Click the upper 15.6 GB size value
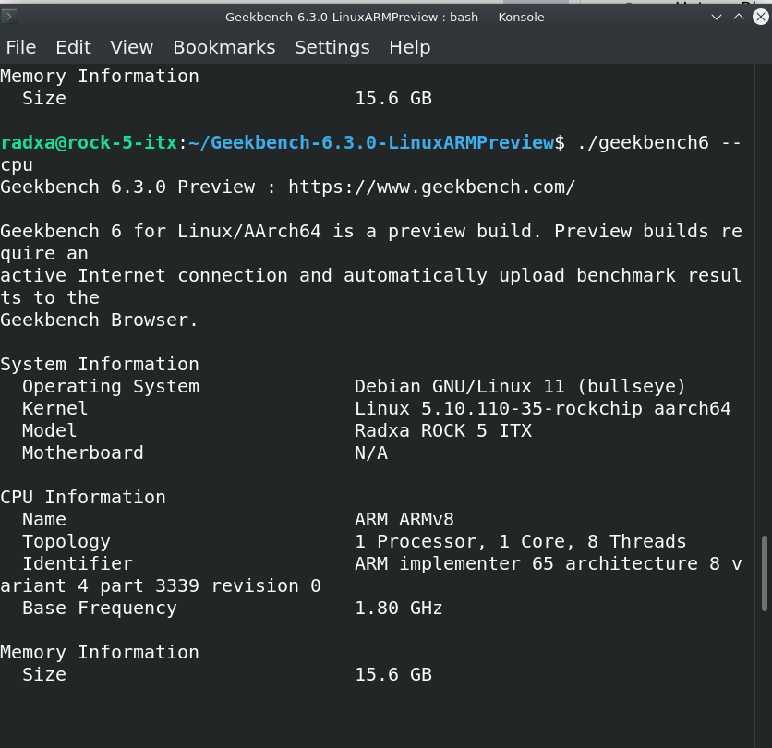The image size is (772, 748). (393, 99)
